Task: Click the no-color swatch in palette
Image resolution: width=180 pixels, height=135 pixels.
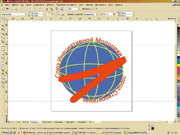Action: coord(178,25)
